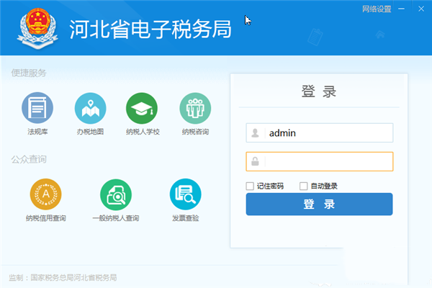The width and height of the screenshot is (432, 288).
Task: Click the username field containing admin
Action: 328,133
